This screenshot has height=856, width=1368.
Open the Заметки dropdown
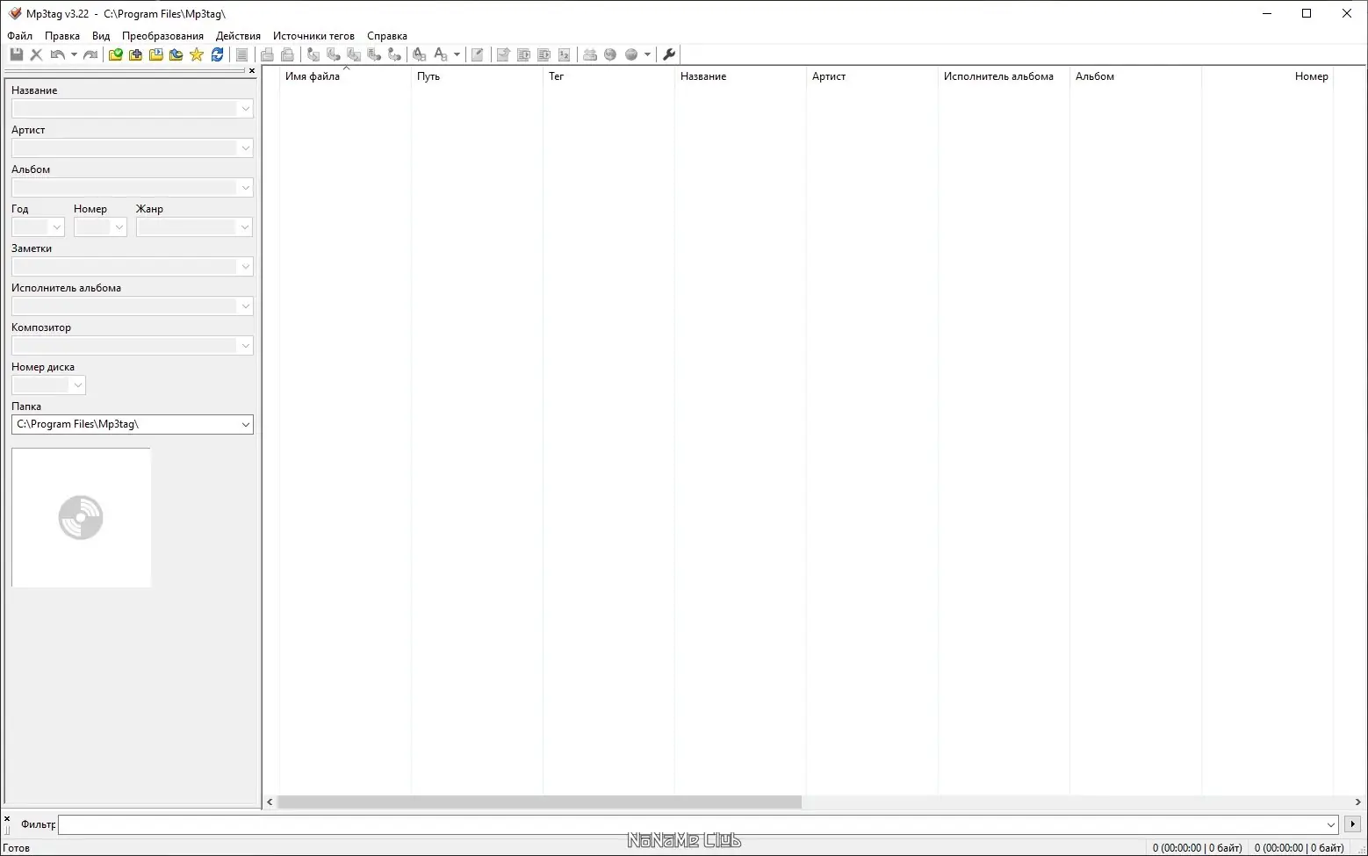tap(245, 267)
